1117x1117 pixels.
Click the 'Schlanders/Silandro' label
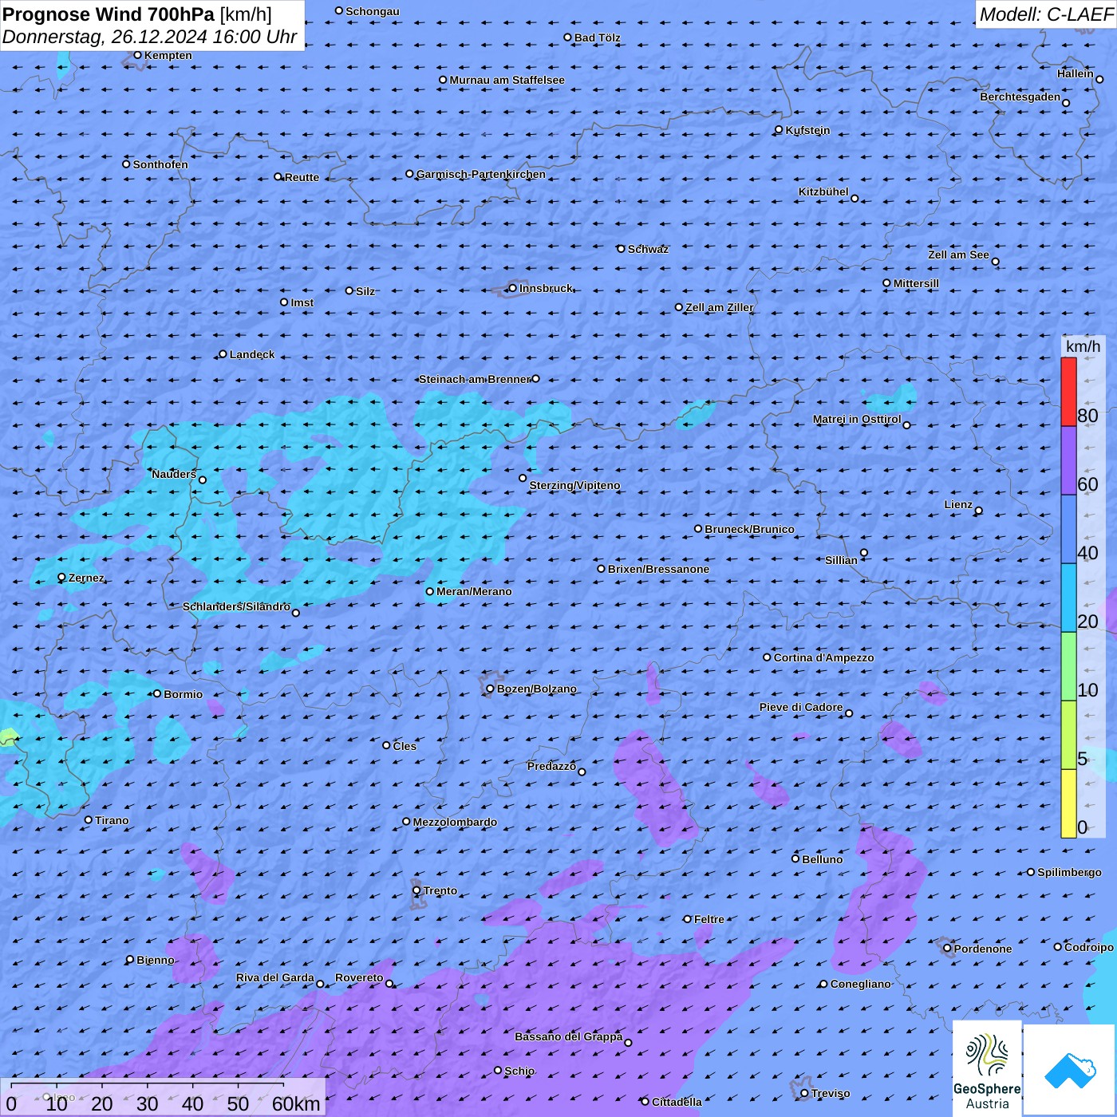(x=236, y=606)
